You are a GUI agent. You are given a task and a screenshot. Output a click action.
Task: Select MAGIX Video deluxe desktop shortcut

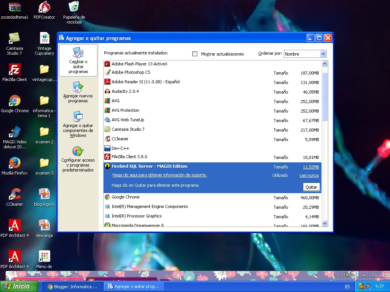point(14,137)
